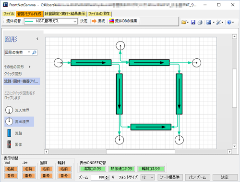This screenshot has width=240, height=182.
Task: Click the 図形の検索 search field
Action: tap(16, 52)
